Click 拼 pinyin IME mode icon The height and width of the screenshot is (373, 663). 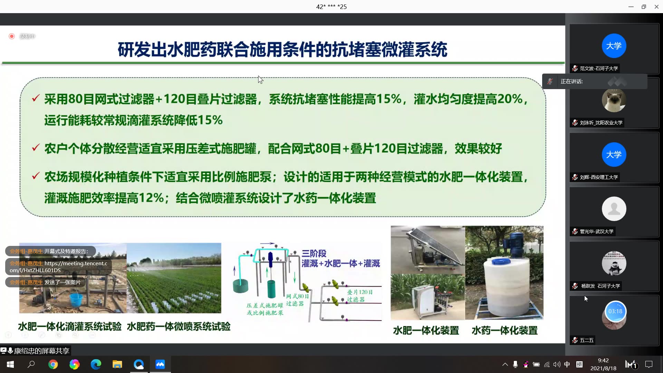(579, 364)
